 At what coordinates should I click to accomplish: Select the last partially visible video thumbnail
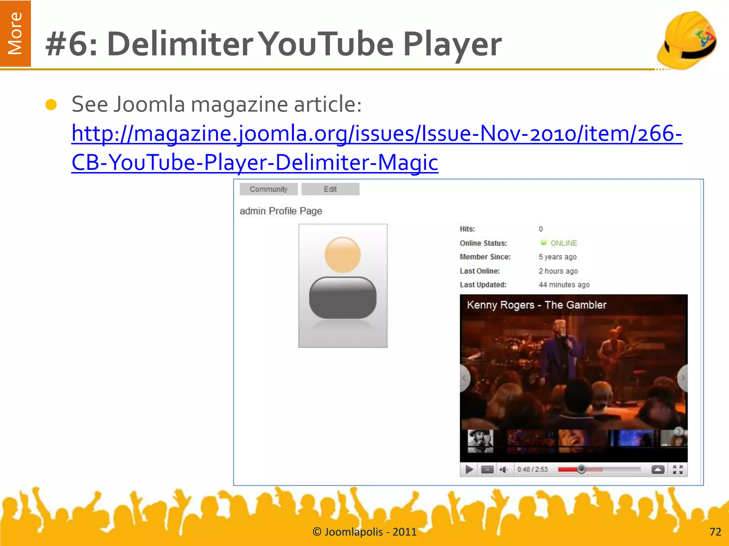[x=673, y=439]
